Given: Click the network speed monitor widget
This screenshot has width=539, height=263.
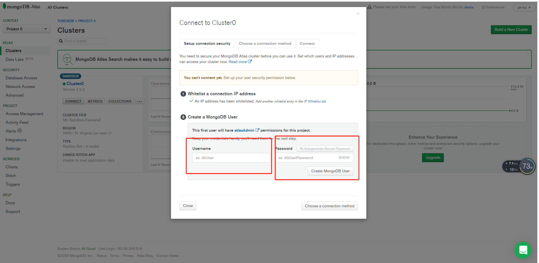Looking at the screenshot, I should click(519, 166).
